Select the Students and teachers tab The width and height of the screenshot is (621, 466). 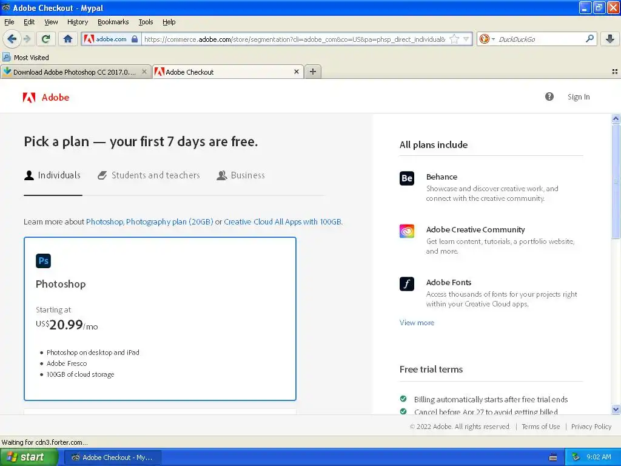(149, 175)
